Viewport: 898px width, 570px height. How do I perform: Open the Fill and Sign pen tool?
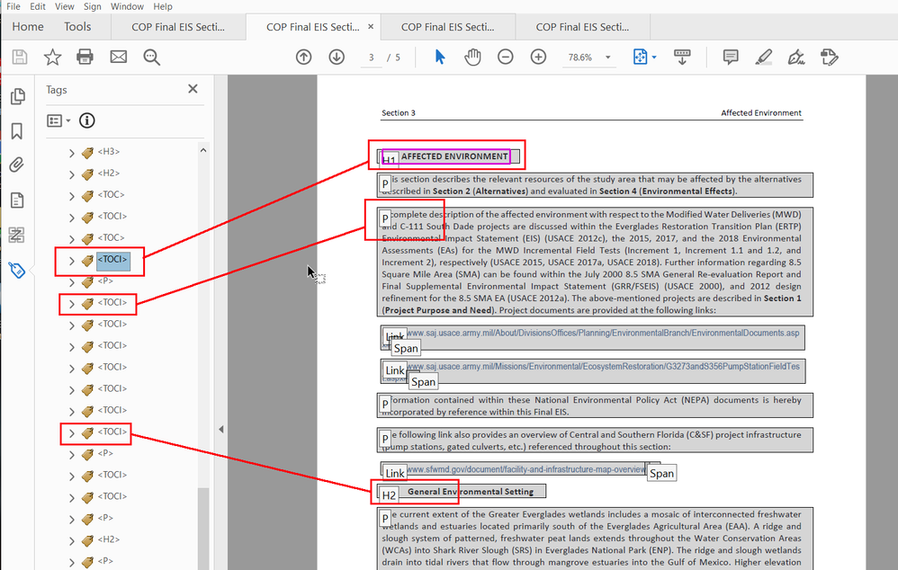click(796, 57)
